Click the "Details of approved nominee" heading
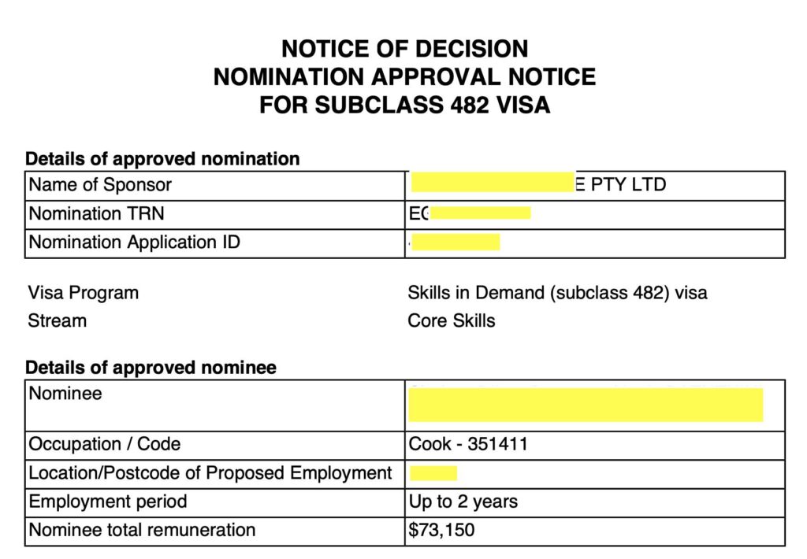The width and height of the screenshot is (807, 559). point(151,368)
